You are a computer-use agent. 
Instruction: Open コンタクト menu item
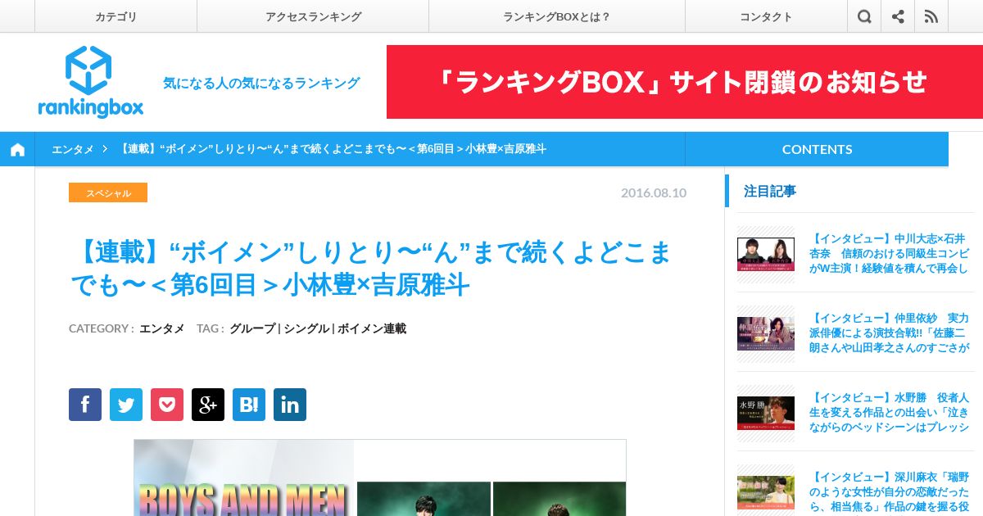(766, 16)
